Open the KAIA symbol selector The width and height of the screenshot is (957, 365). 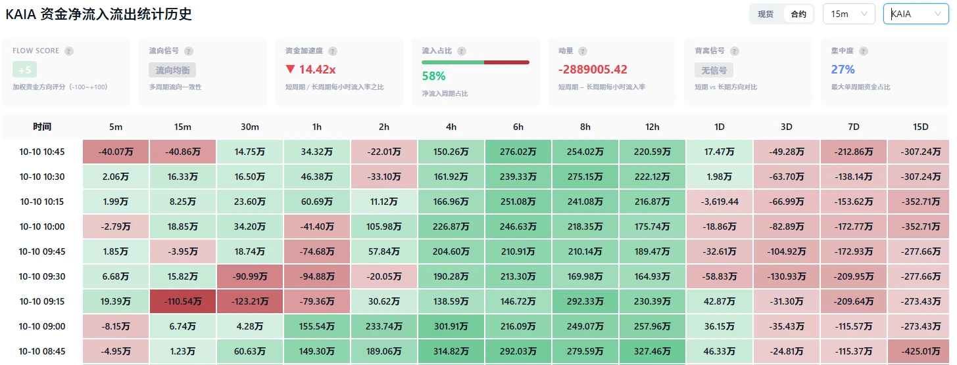[x=916, y=14]
